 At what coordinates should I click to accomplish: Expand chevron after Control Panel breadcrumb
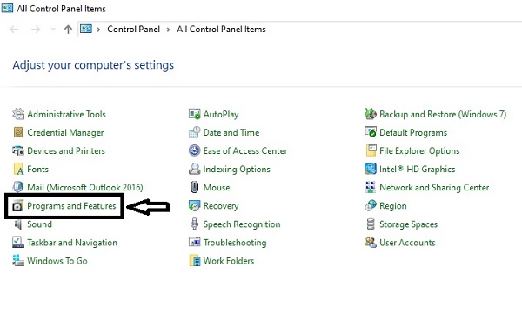coord(168,30)
